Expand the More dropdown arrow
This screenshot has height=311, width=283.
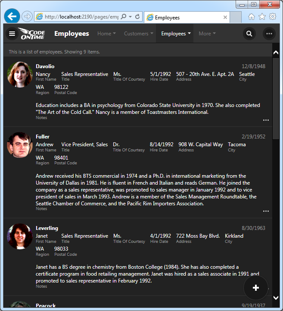coord(214,33)
